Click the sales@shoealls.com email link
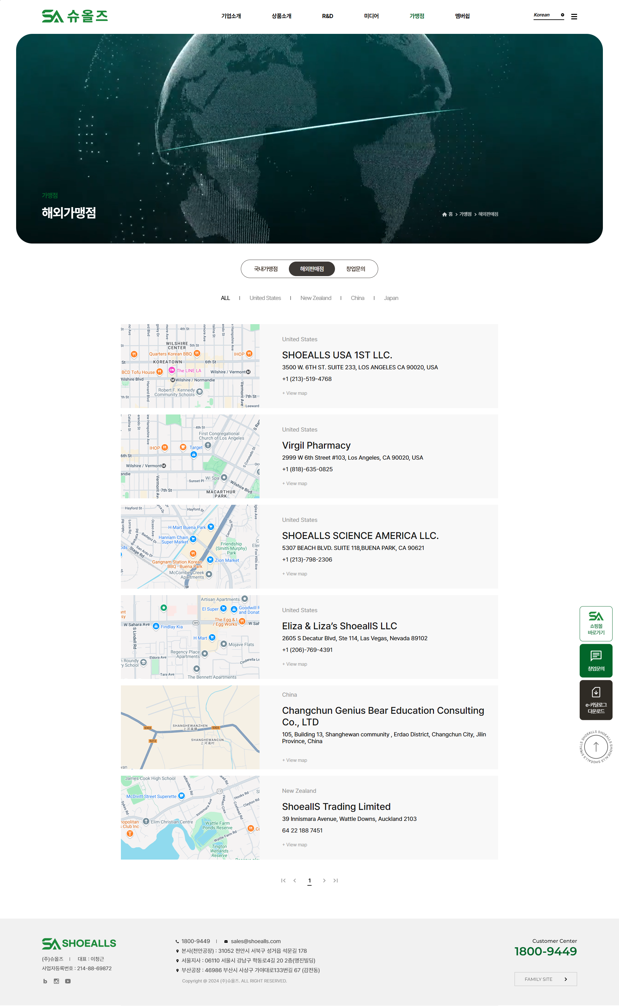 click(255, 941)
